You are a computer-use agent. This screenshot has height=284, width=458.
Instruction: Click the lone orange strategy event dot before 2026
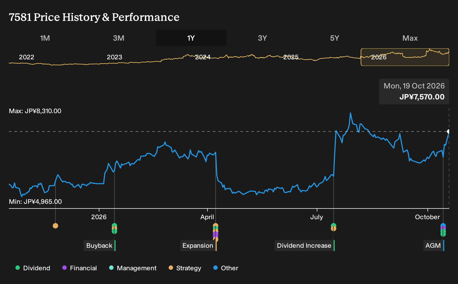(55, 226)
